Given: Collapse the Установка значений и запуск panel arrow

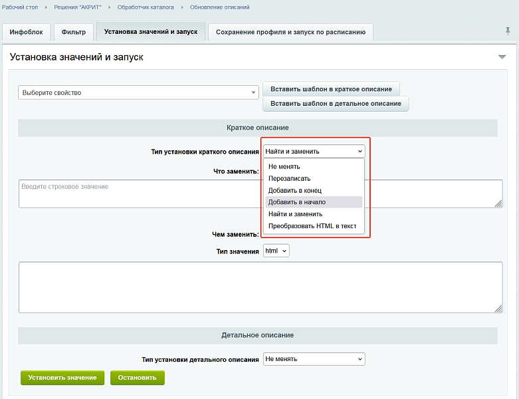Looking at the screenshot, I should click(502, 57).
